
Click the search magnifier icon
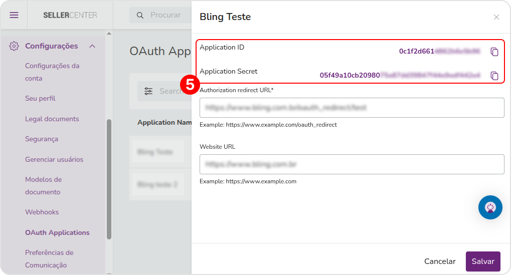(140, 16)
